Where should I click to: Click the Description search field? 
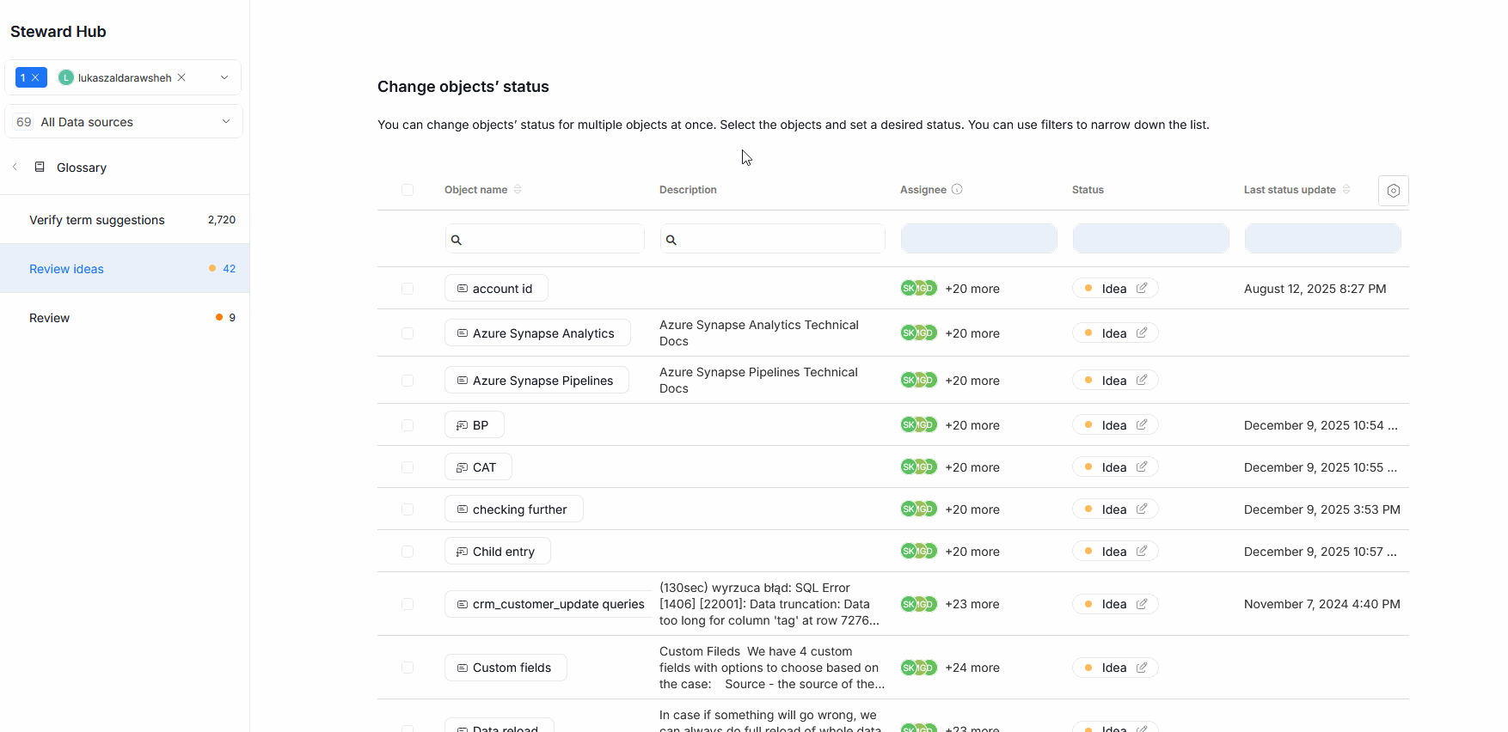pos(773,239)
